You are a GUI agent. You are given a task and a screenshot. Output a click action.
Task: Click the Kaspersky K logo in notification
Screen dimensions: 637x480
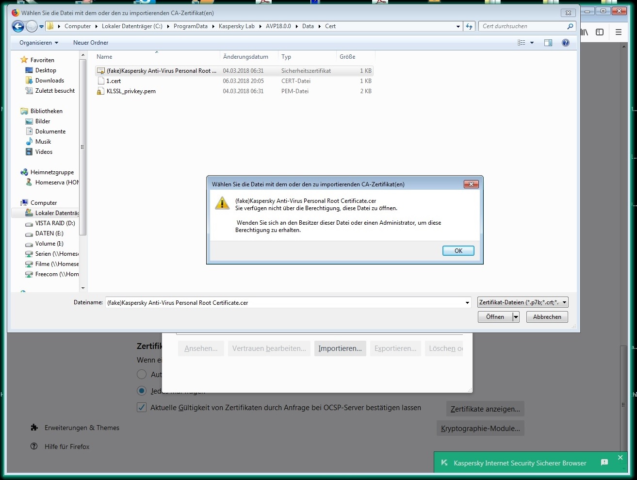tap(444, 463)
